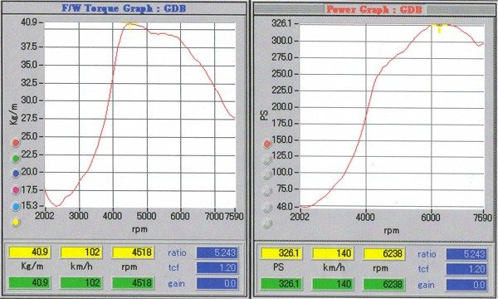Click the blue tcf 1.20 field in torque panel

[217, 268]
